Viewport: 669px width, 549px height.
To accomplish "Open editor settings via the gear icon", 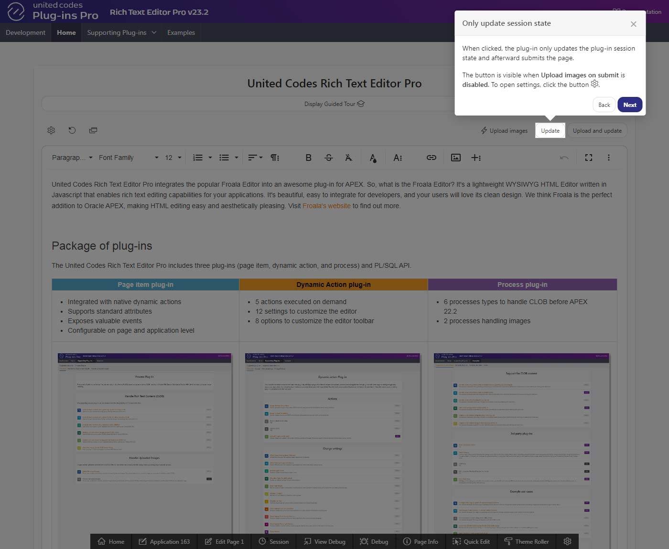I will tap(51, 130).
